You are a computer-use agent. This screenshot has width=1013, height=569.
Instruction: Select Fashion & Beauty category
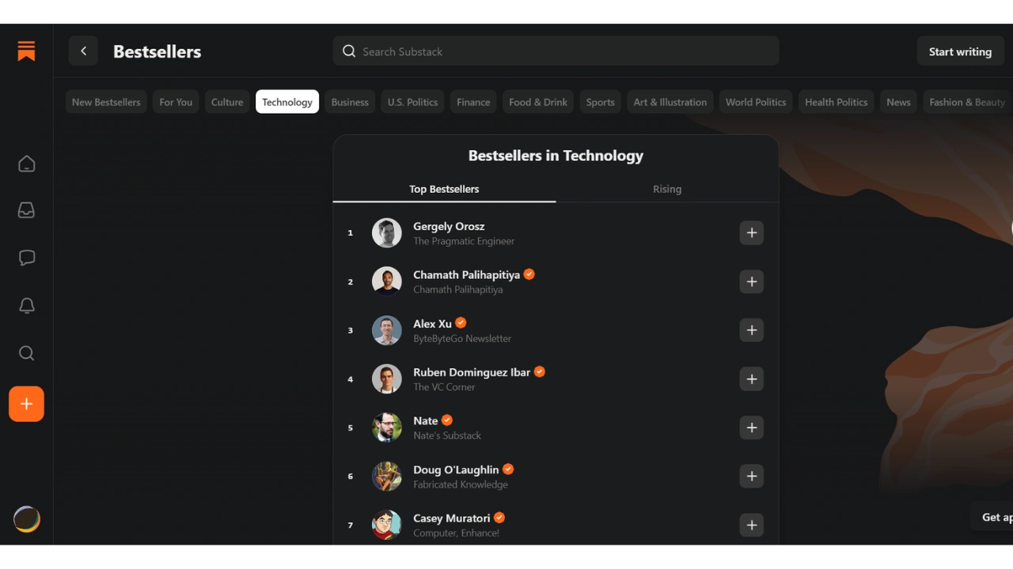967,102
